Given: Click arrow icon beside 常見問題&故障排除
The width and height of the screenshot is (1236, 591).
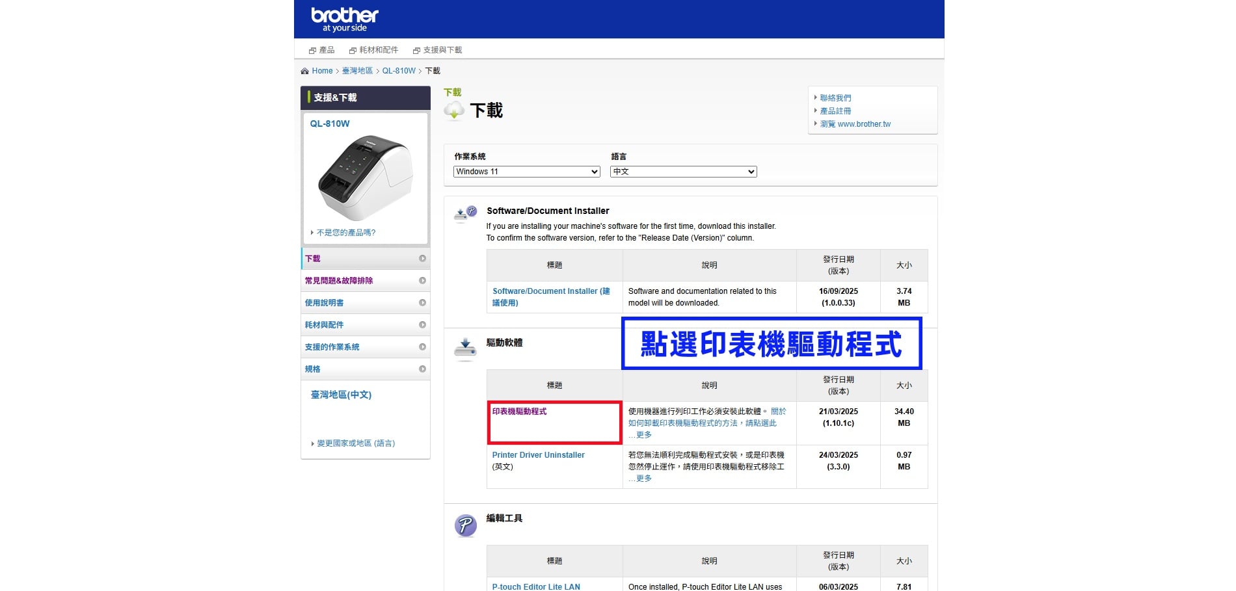Looking at the screenshot, I should (x=422, y=281).
